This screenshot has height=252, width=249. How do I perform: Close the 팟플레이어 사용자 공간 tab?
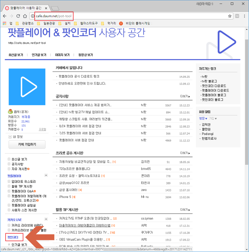click(46, 8)
